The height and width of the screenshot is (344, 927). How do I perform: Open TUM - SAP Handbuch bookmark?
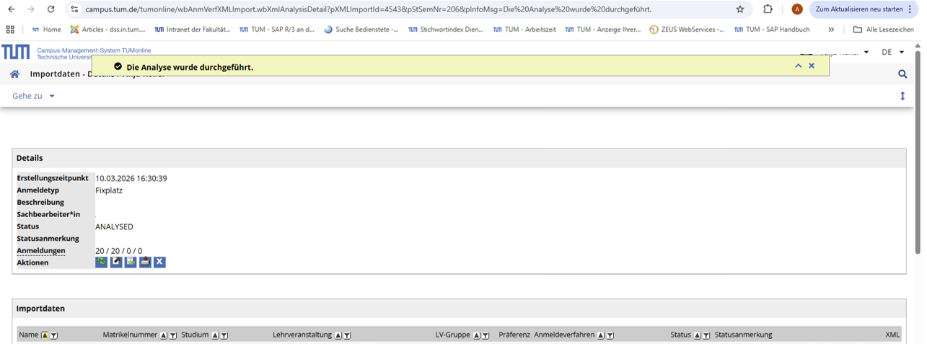[x=772, y=30]
